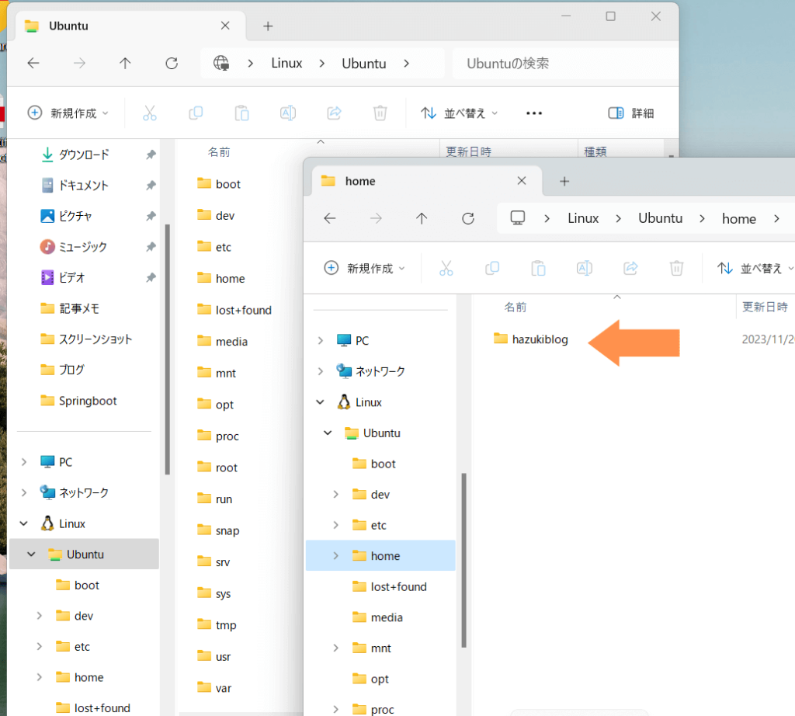Click the monitor icon in home window address bar
This screenshot has height=716, width=795.
(518, 218)
